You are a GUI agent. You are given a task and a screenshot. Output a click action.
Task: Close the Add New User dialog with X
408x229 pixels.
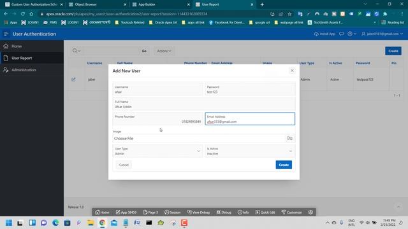coord(292,71)
